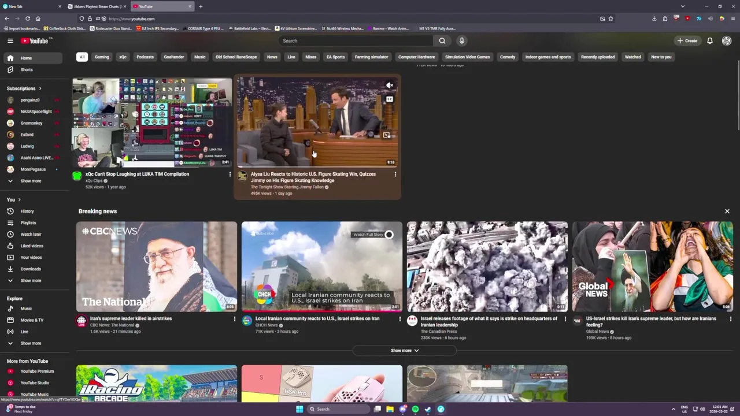740x416 pixels.
Task: Open the Home sidebar item
Action: pos(32,58)
